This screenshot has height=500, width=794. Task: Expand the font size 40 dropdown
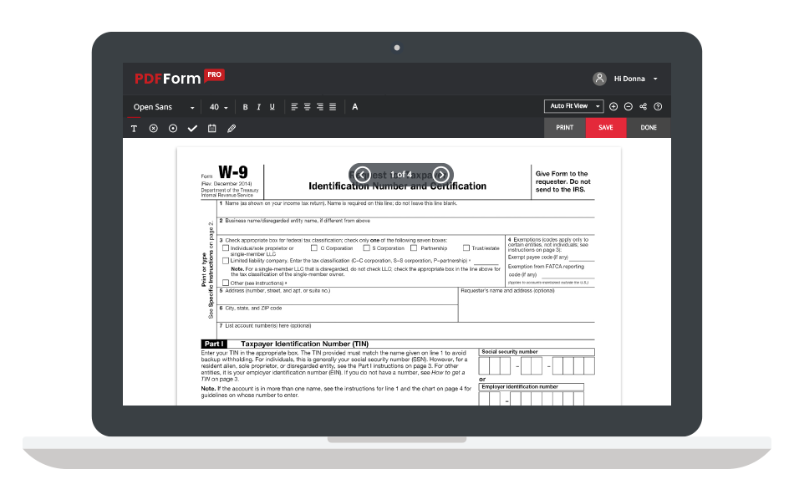click(219, 107)
